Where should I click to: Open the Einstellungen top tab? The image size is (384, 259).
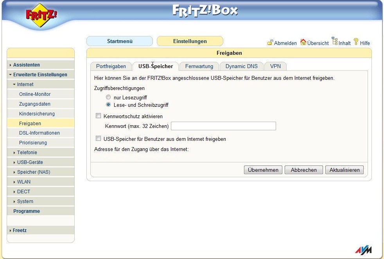190,41
